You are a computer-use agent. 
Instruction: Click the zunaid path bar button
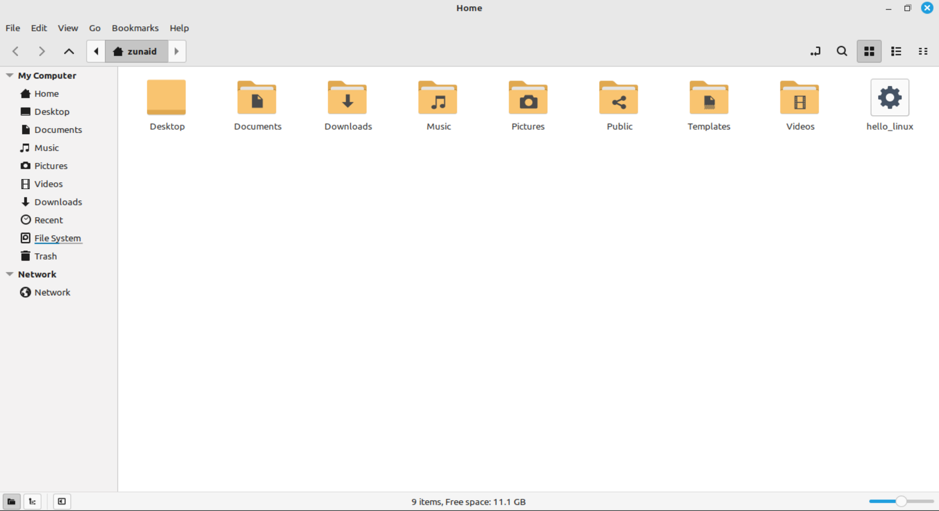coord(136,51)
